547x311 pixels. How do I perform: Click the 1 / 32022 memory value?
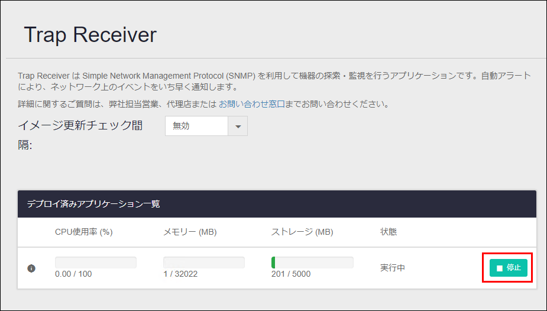(180, 274)
